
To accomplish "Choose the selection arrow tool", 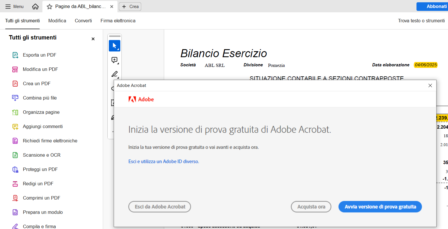I will (115, 46).
